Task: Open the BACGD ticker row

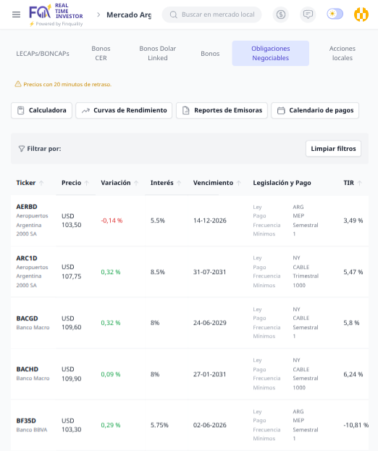Action: pos(190,323)
